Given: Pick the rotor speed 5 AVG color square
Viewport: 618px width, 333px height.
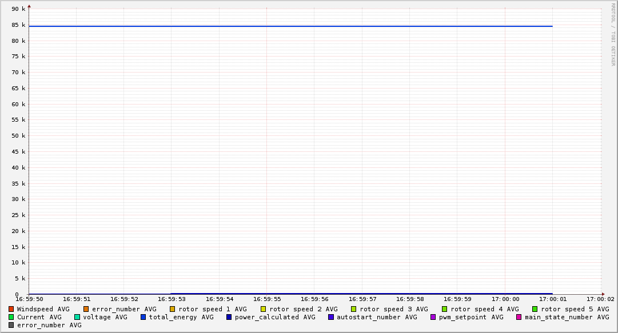Looking at the screenshot, I should tap(535, 309).
